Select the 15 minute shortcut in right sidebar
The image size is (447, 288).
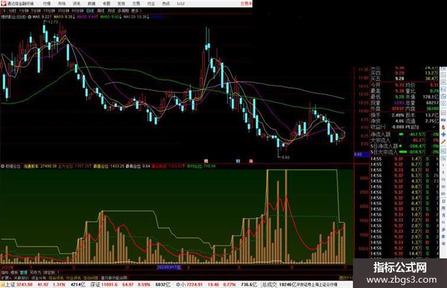pyautogui.click(x=443, y=180)
